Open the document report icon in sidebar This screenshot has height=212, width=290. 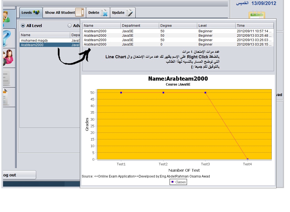tap(6, 97)
